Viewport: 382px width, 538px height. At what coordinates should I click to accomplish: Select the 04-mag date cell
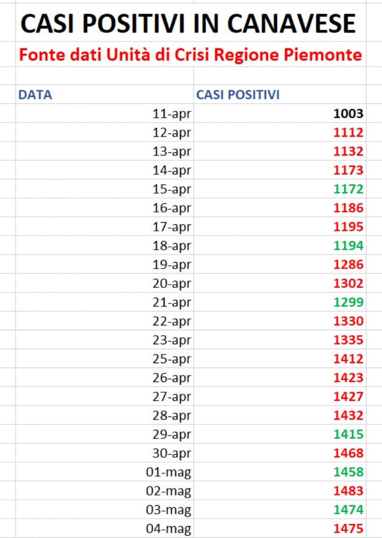[x=168, y=528]
